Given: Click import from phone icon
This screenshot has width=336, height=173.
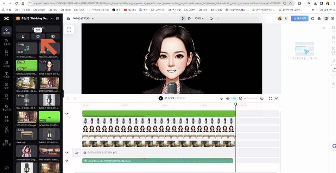Looking at the screenshot, I should point(23,36).
